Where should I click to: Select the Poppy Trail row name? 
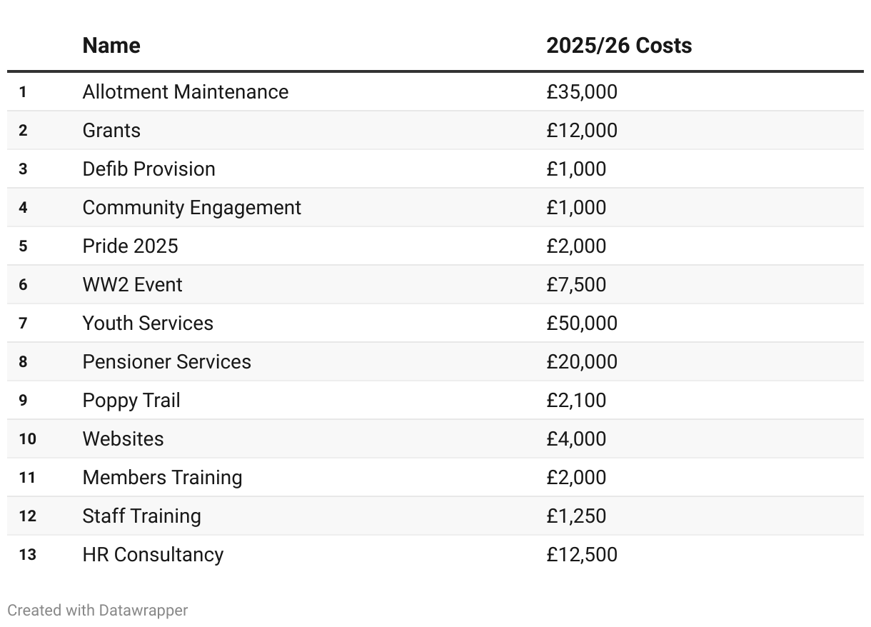click(131, 401)
